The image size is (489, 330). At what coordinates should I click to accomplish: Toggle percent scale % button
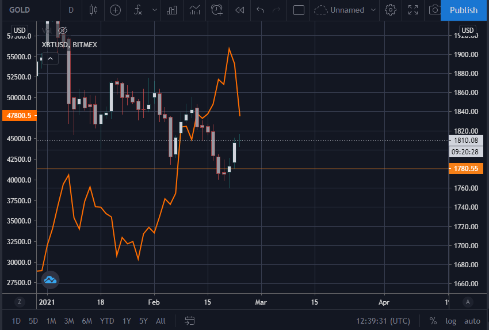[x=433, y=321]
